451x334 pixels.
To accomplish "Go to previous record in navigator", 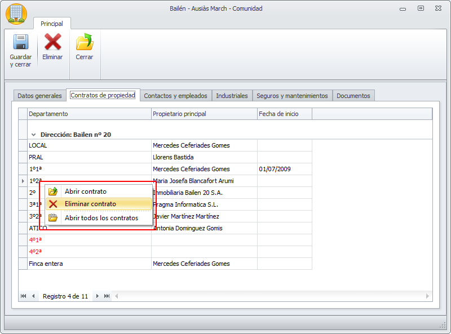I will [x=33, y=296].
